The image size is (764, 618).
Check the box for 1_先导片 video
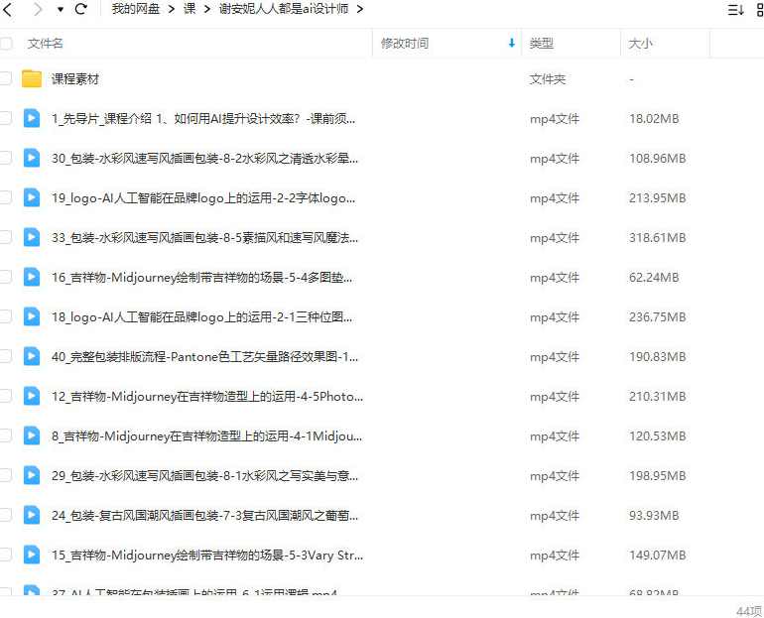6,118
